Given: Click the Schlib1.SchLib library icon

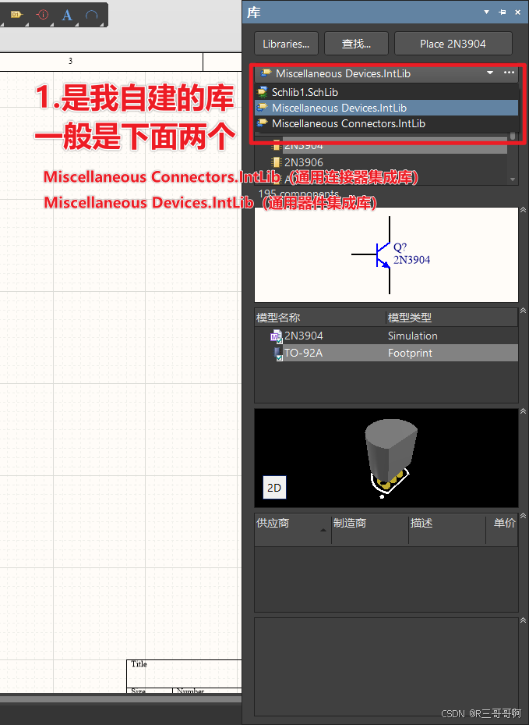Looking at the screenshot, I should tap(263, 92).
